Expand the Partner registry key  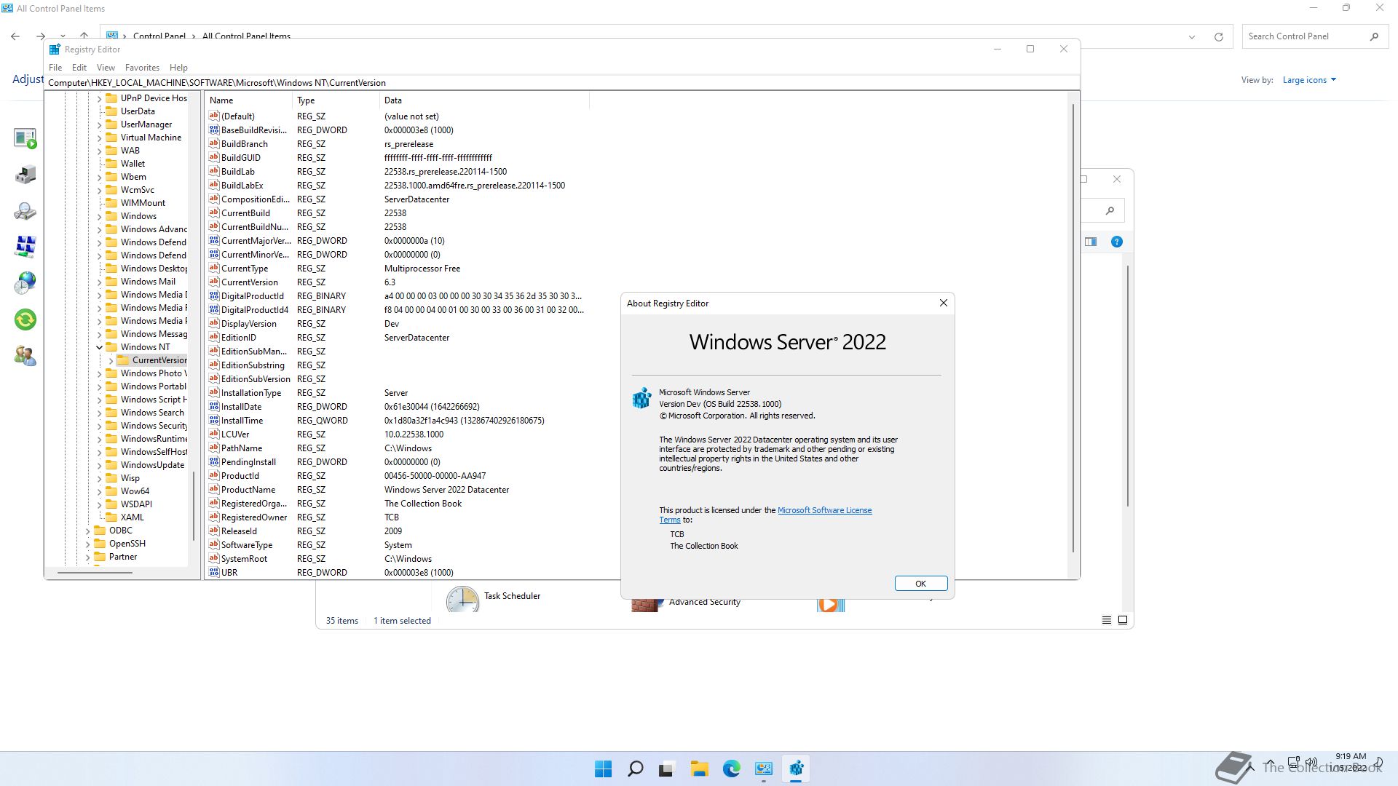tap(88, 557)
